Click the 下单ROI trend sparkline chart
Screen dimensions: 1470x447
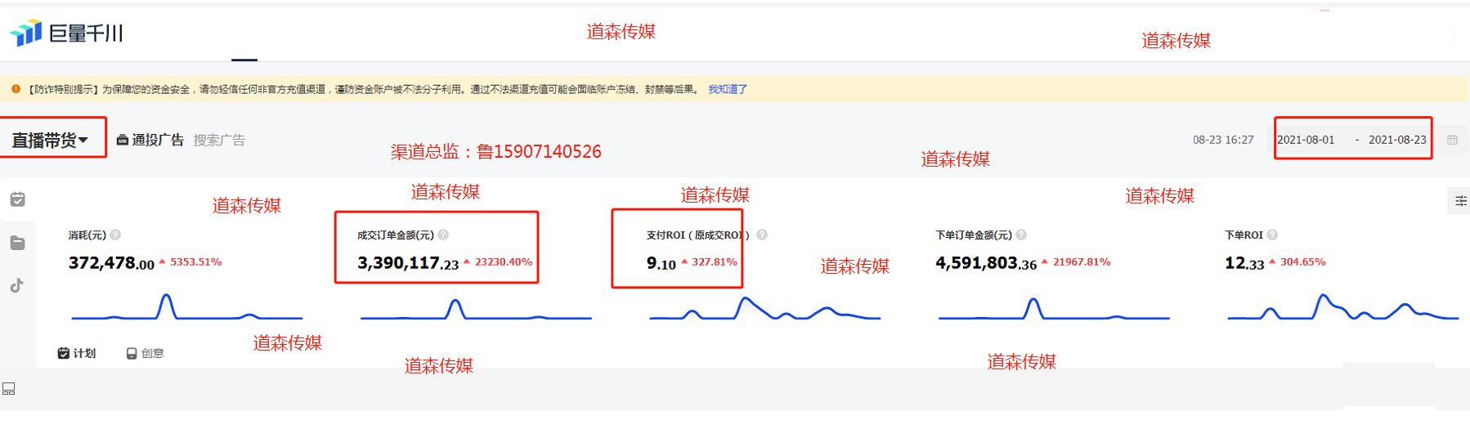click(1342, 306)
